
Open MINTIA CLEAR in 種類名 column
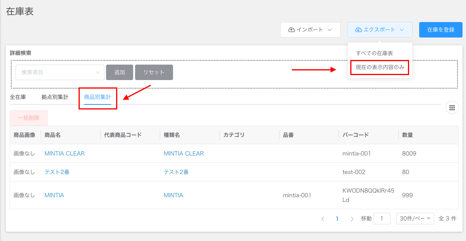tap(184, 154)
